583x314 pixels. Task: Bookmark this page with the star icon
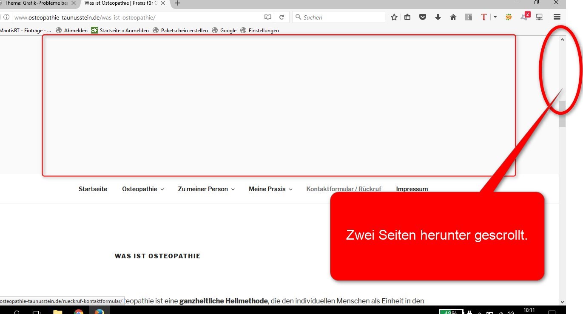coord(394,17)
